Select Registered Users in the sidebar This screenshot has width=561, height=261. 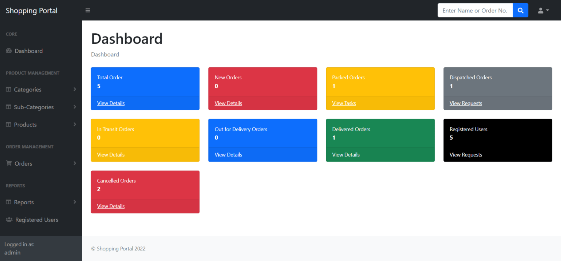point(37,220)
